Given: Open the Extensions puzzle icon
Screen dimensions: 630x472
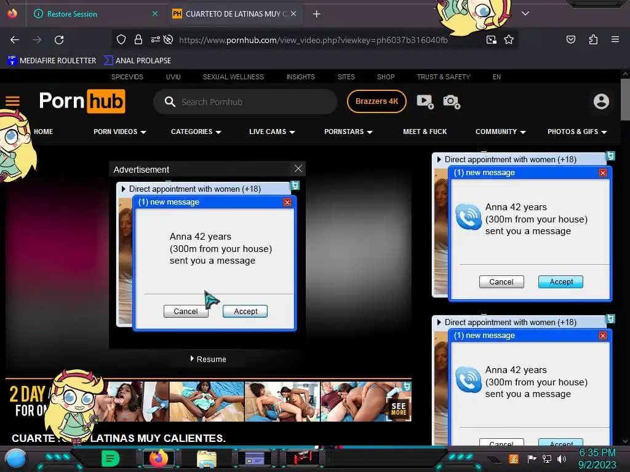Looking at the screenshot, I should coord(593,39).
